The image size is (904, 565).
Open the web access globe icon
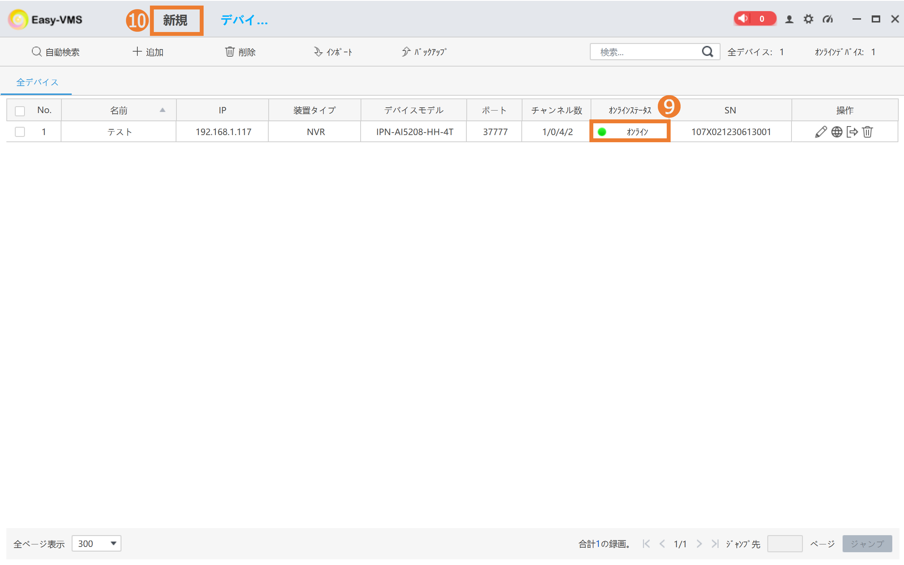[x=837, y=132]
